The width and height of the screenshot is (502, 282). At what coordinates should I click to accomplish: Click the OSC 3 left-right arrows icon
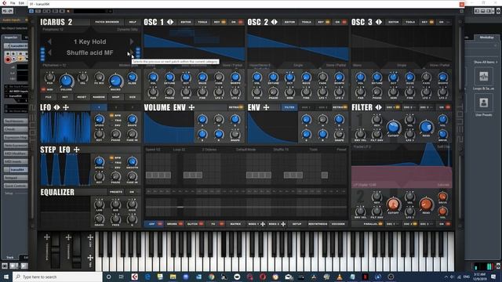pos(379,22)
